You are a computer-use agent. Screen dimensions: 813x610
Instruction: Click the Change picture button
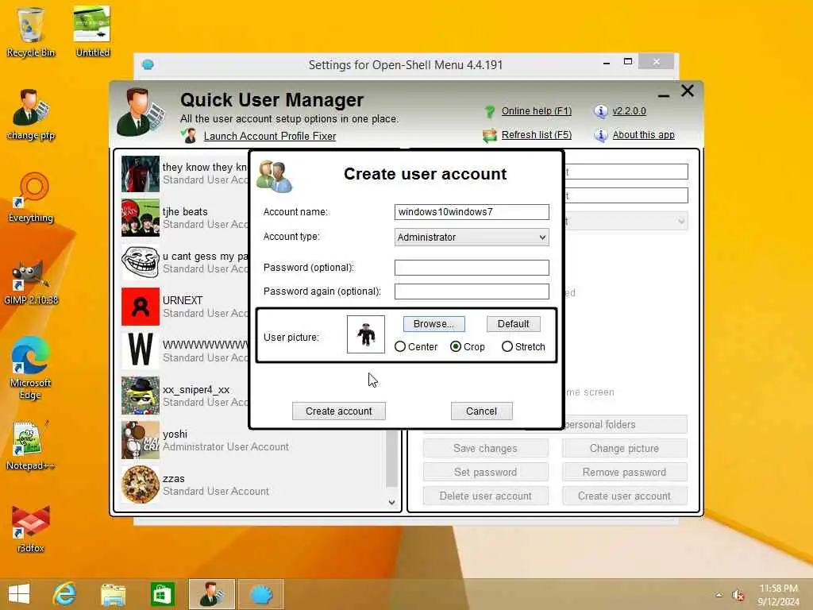click(x=624, y=448)
